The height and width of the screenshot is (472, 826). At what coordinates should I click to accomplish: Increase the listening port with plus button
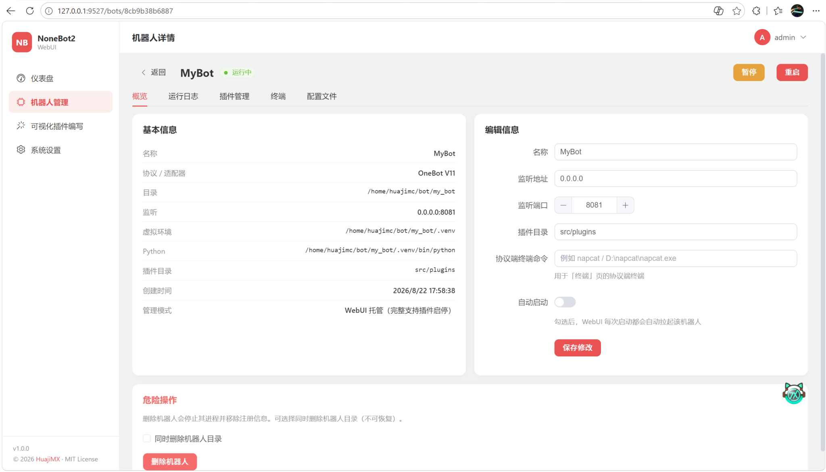coord(625,205)
